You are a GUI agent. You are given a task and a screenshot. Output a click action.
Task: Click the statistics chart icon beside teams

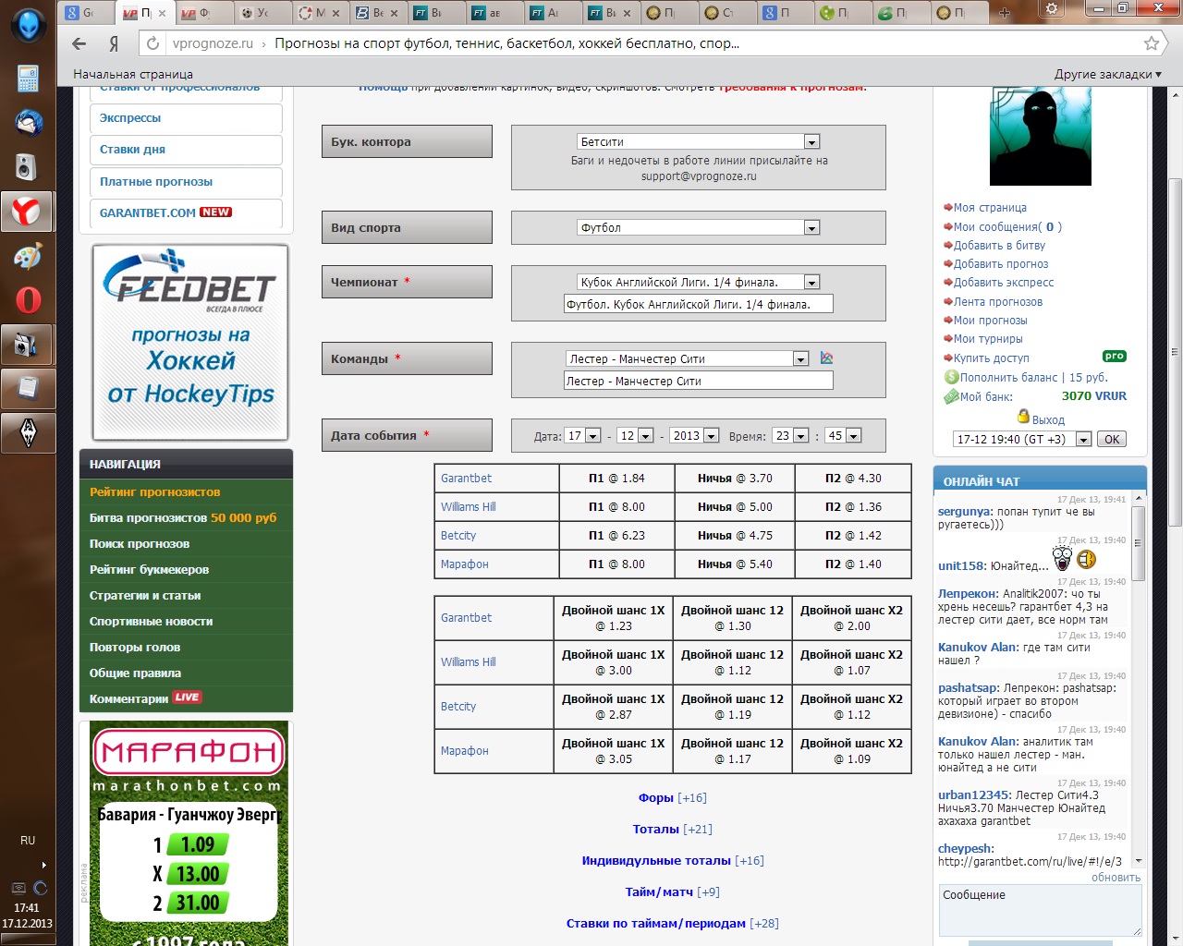coord(827,358)
